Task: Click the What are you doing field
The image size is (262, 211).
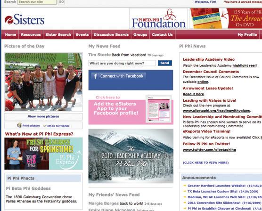Action: 122,63
